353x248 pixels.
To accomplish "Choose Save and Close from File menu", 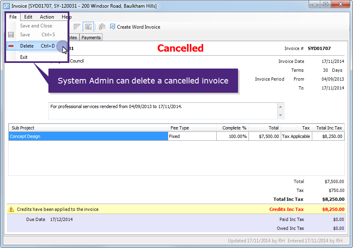I will click(x=36, y=25).
